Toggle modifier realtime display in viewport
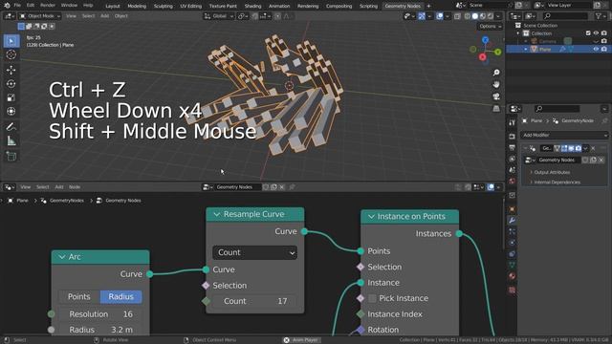 point(572,148)
